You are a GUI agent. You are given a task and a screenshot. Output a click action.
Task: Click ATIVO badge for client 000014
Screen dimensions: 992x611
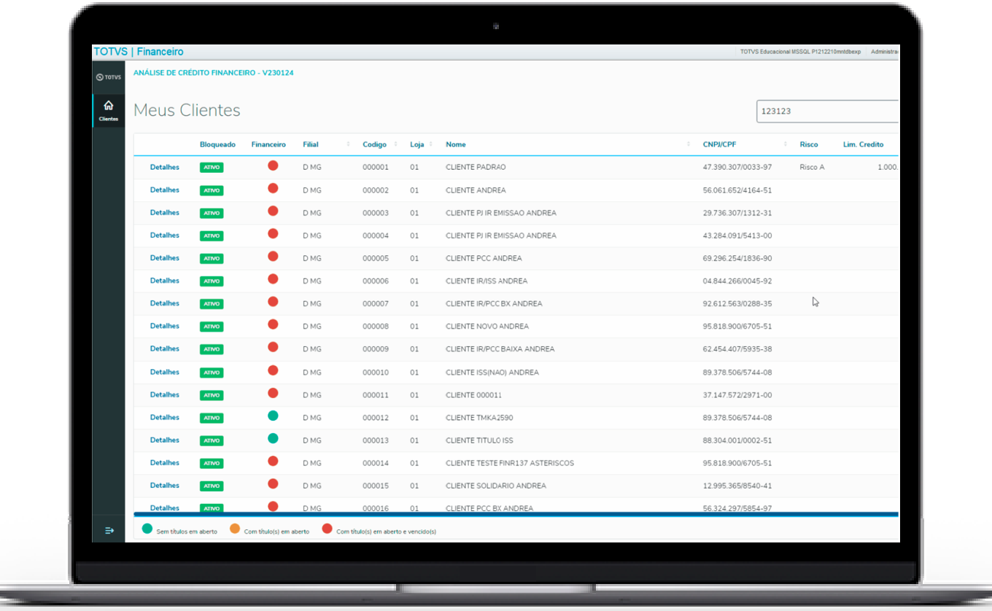212,463
